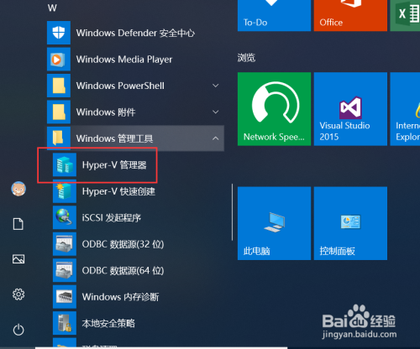Open ODBC 数据源(32 位) icon
The height and width of the screenshot is (349, 420).
tap(65, 244)
